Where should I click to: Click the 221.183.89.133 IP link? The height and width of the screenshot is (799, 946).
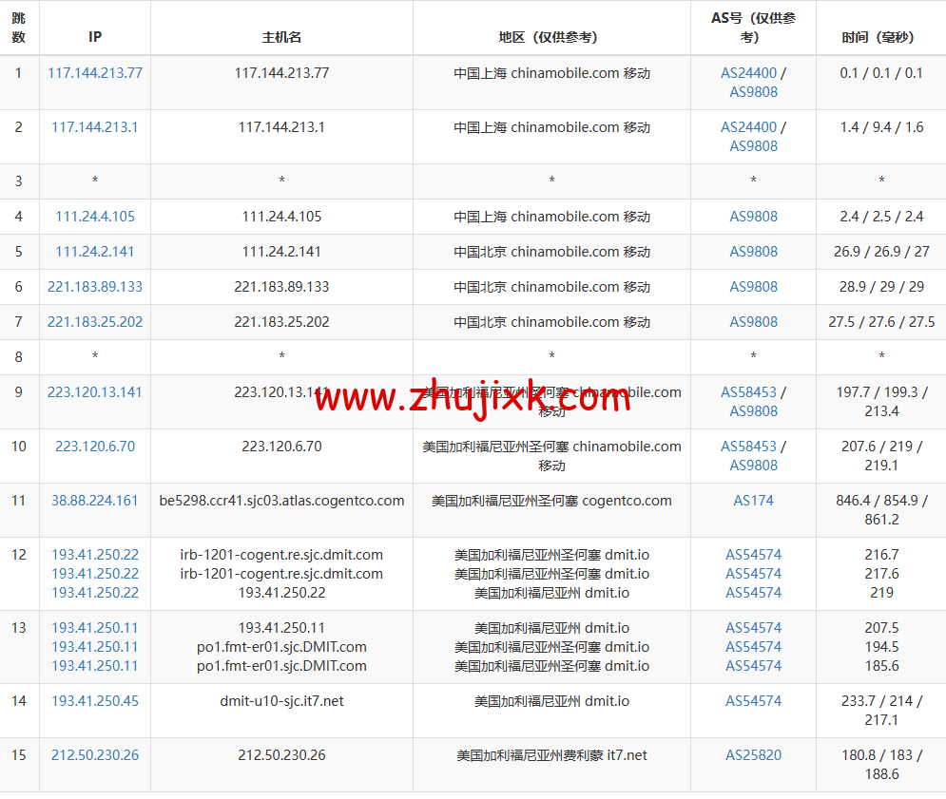pos(94,286)
